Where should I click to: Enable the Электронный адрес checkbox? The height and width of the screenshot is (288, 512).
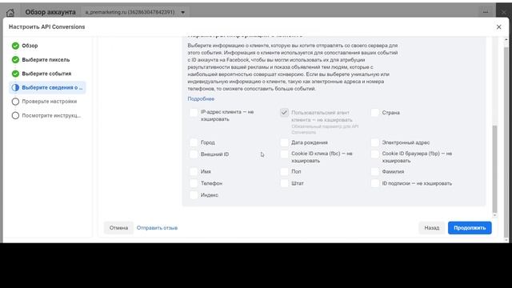(x=375, y=142)
